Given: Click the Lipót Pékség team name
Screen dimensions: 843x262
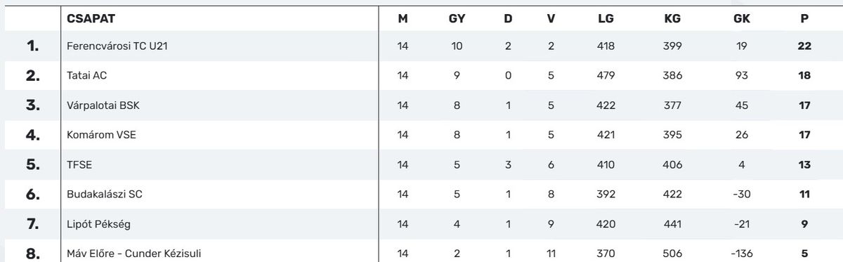Looking at the screenshot, I should point(98,225).
